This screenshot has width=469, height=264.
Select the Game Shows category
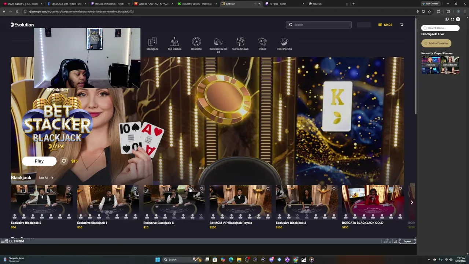click(240, 44)
